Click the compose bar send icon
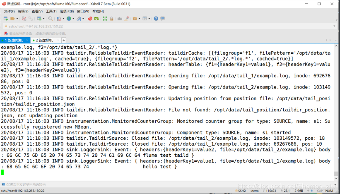 tap(3, 184)
